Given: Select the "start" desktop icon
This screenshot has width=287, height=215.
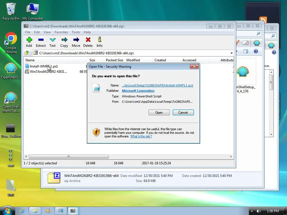Looking at the screenshot, I should click(x=11, y=158).
